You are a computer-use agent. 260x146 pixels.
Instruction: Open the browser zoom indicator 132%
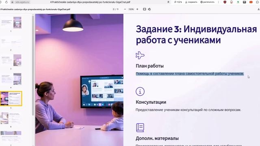178,2
